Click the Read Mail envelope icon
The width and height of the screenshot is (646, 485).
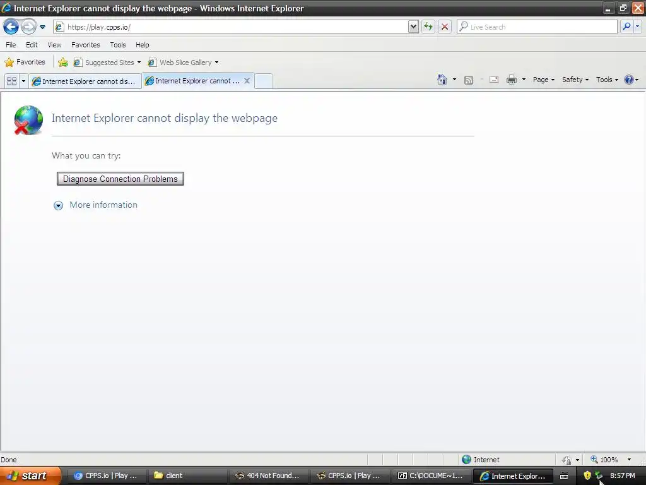[x=493, y=80]
